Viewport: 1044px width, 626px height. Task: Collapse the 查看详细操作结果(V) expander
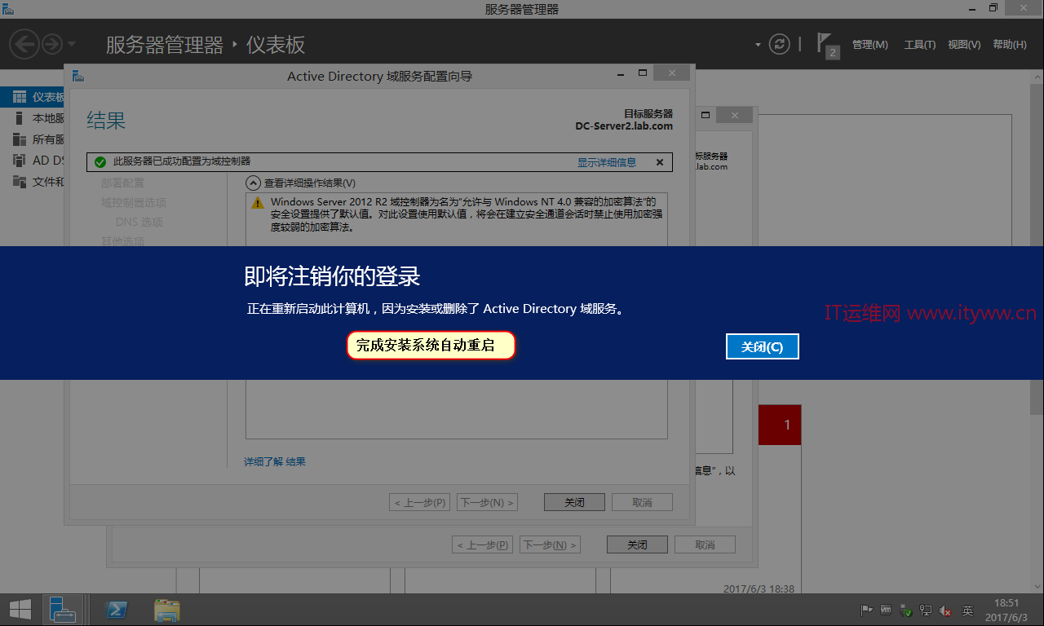click(253, 183)
